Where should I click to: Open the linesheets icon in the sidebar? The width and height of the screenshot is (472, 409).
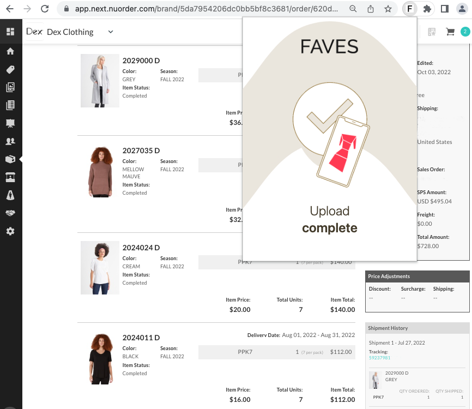(x=10, y=87)
